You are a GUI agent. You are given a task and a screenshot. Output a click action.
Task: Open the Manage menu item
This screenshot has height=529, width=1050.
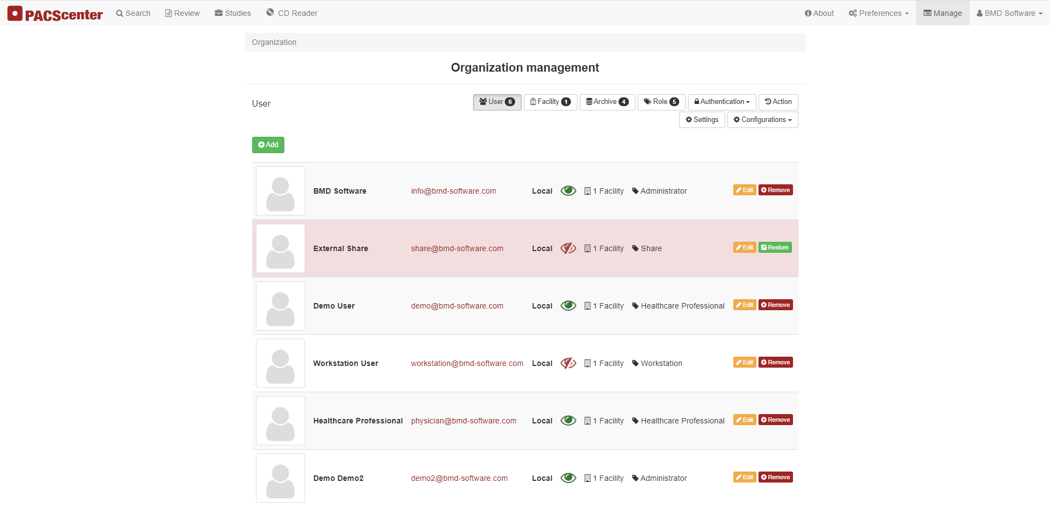942,13
